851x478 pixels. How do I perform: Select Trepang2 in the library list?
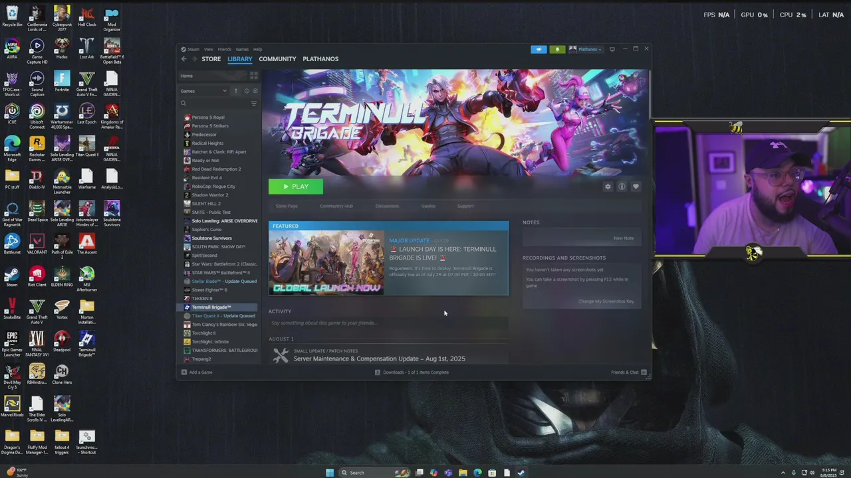click(201, 359)
